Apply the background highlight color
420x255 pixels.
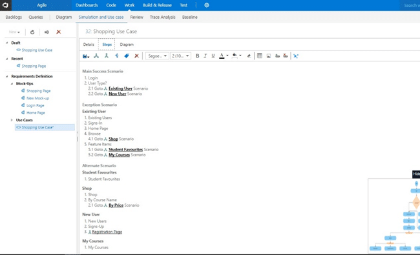(235, 56)
